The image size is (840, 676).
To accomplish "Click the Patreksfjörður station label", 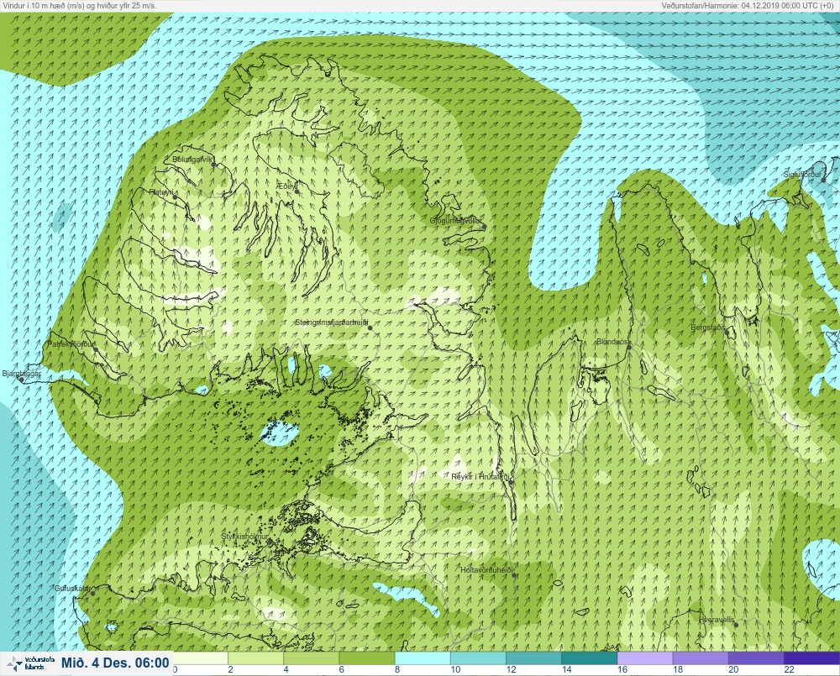I will click(x=71, y=344).
